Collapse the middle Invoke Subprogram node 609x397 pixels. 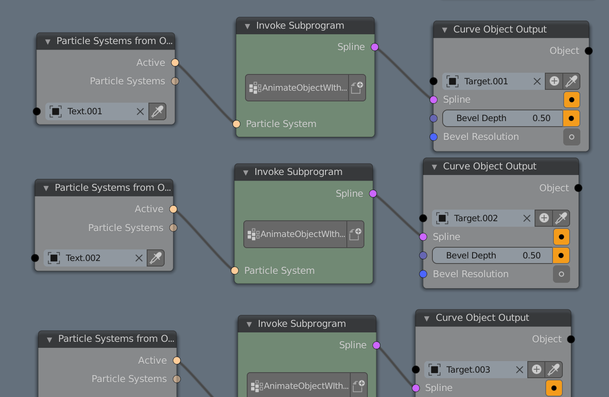(246, 173)
